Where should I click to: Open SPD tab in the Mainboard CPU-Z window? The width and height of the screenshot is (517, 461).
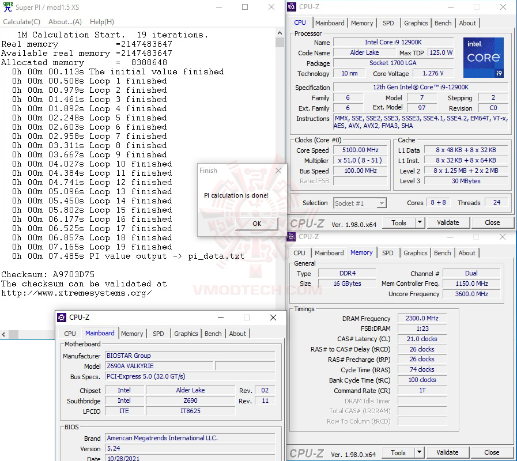pos(159,334)
